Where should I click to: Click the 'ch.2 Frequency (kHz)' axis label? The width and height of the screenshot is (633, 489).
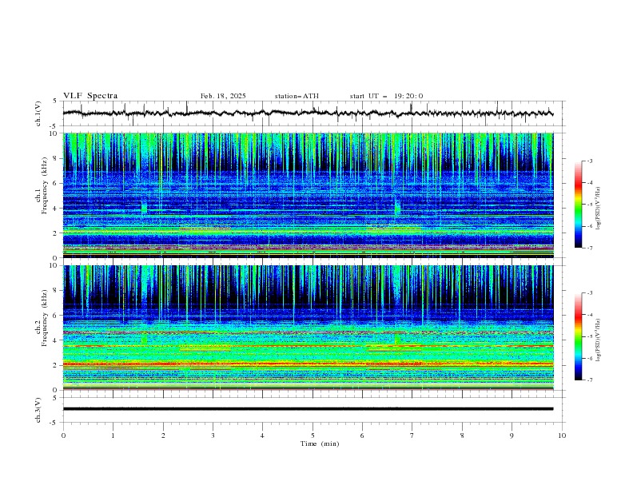point(42,318)
